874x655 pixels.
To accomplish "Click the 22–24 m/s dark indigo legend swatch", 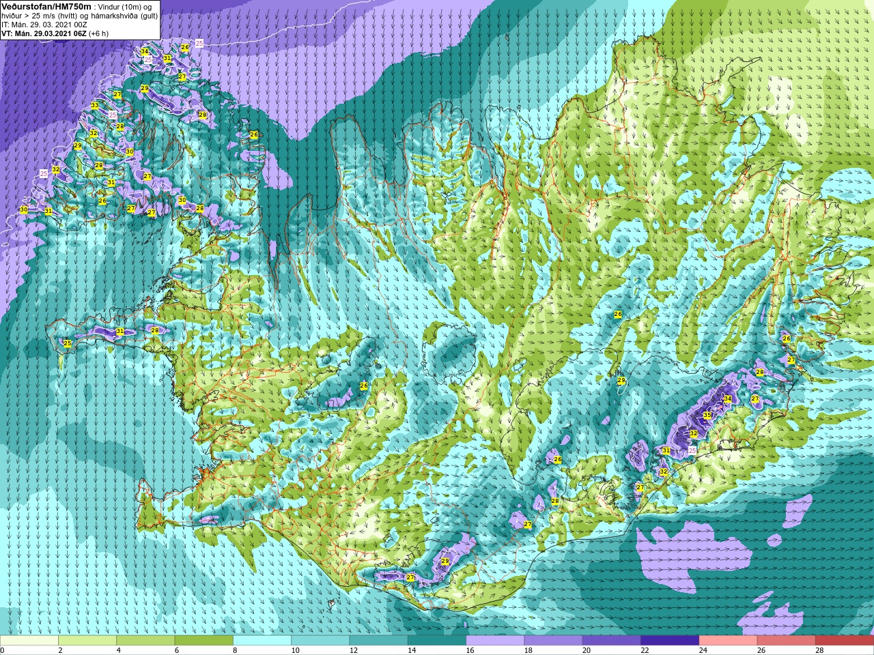I will 670,641.
